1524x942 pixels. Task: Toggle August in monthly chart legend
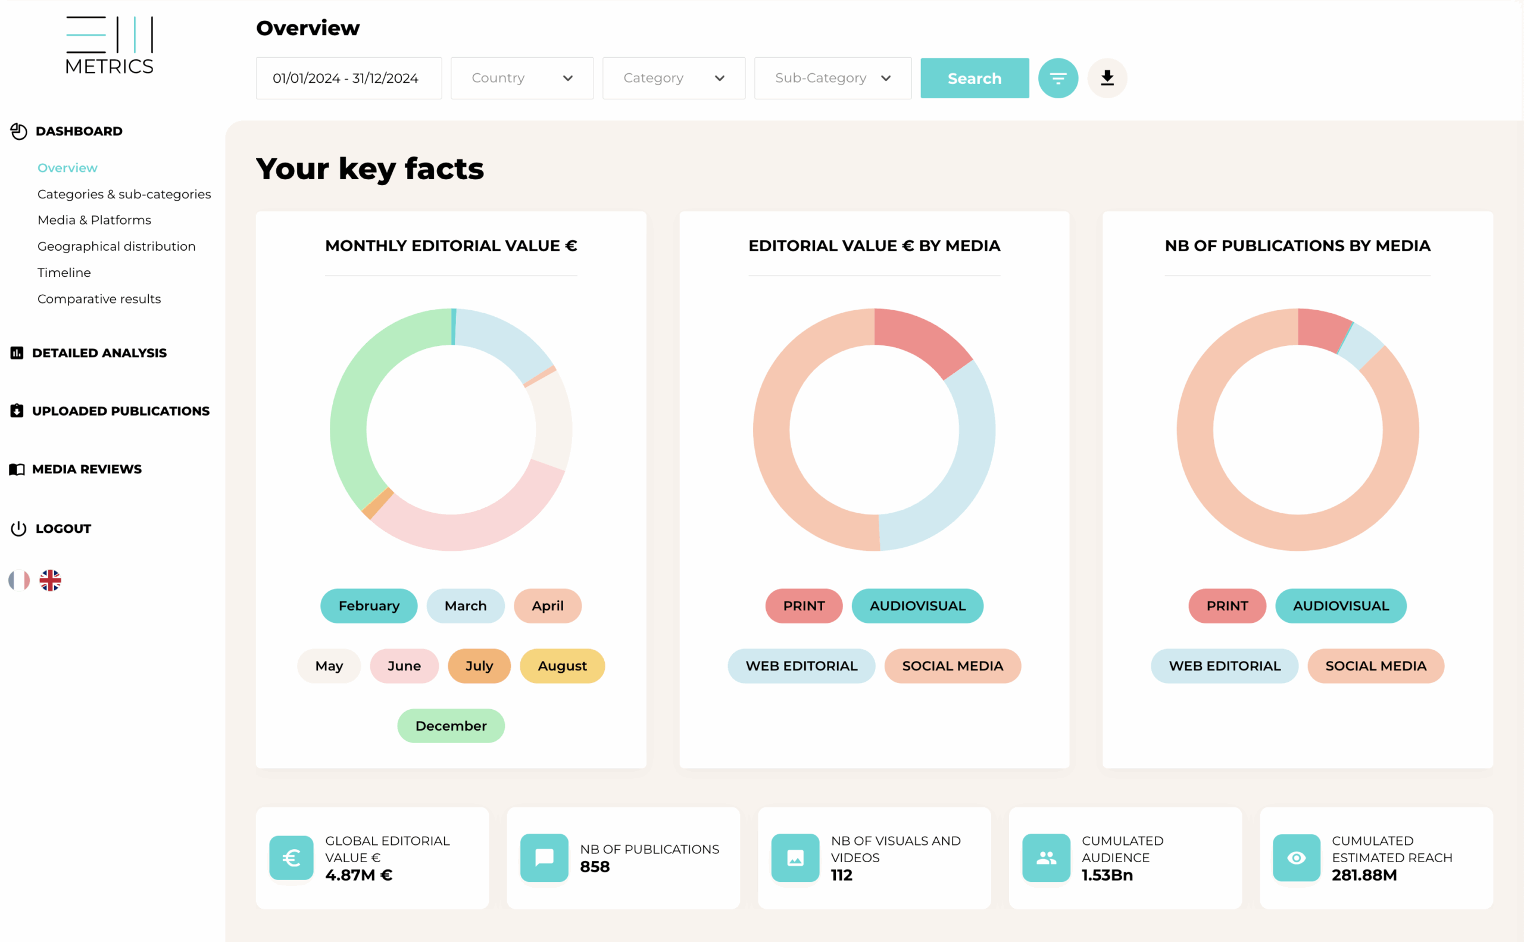(x=562, y=666)
